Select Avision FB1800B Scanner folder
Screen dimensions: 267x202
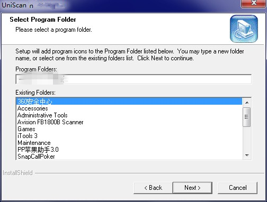129,122
